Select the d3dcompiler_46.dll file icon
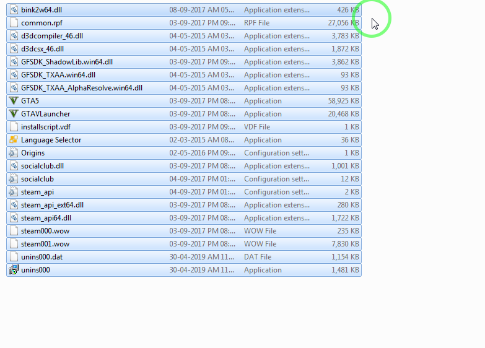This screenshot has height=348, width=485. point(14,36)
